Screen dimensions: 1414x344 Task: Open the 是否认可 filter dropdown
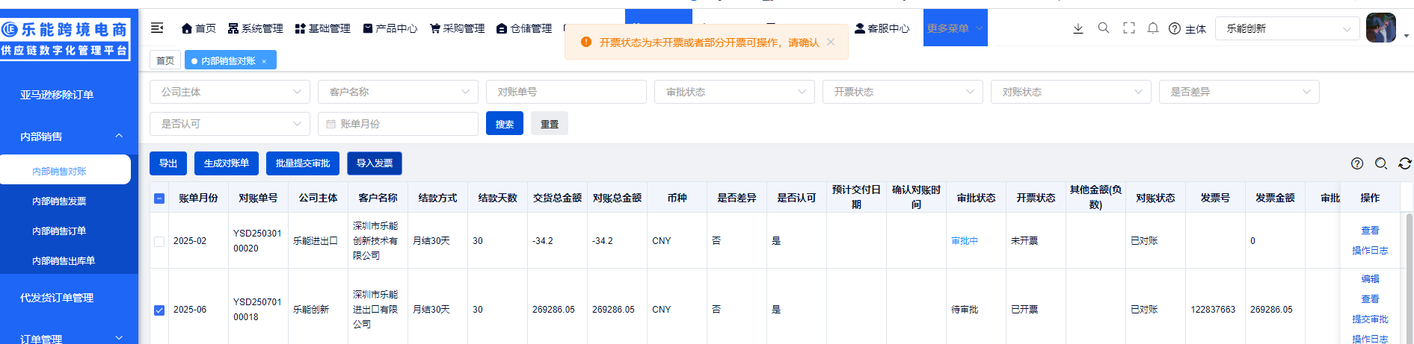[x=230, y=124]
